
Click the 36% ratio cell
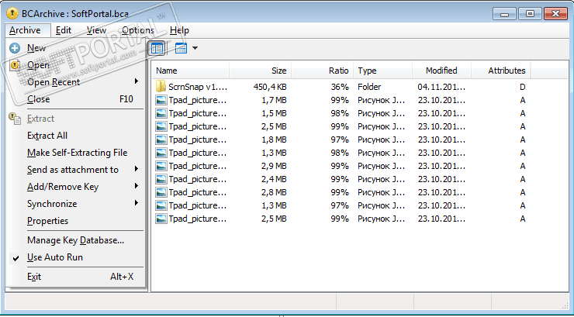[x=341, y=87]
